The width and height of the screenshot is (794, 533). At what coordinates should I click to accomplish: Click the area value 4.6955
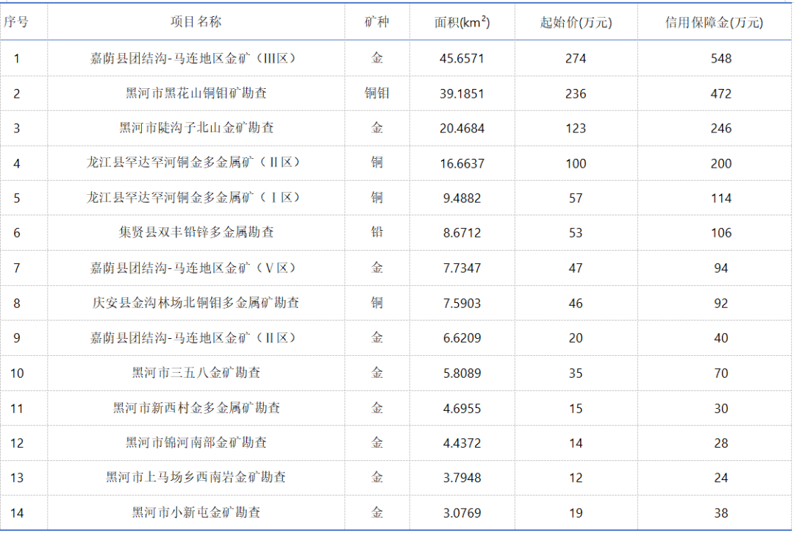[462, 409]
